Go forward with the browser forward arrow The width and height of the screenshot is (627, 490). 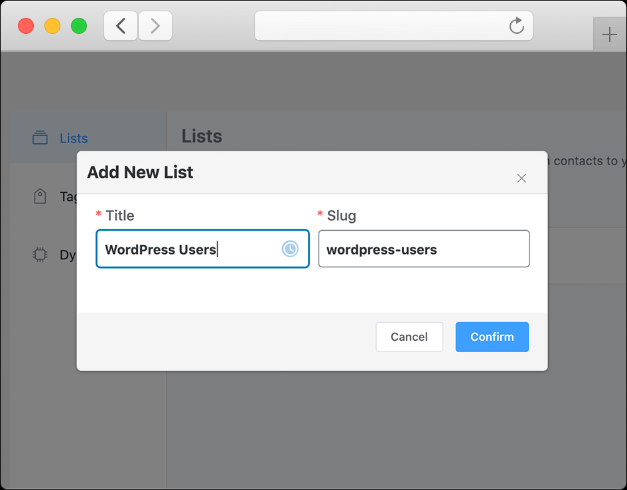[155, 26]
